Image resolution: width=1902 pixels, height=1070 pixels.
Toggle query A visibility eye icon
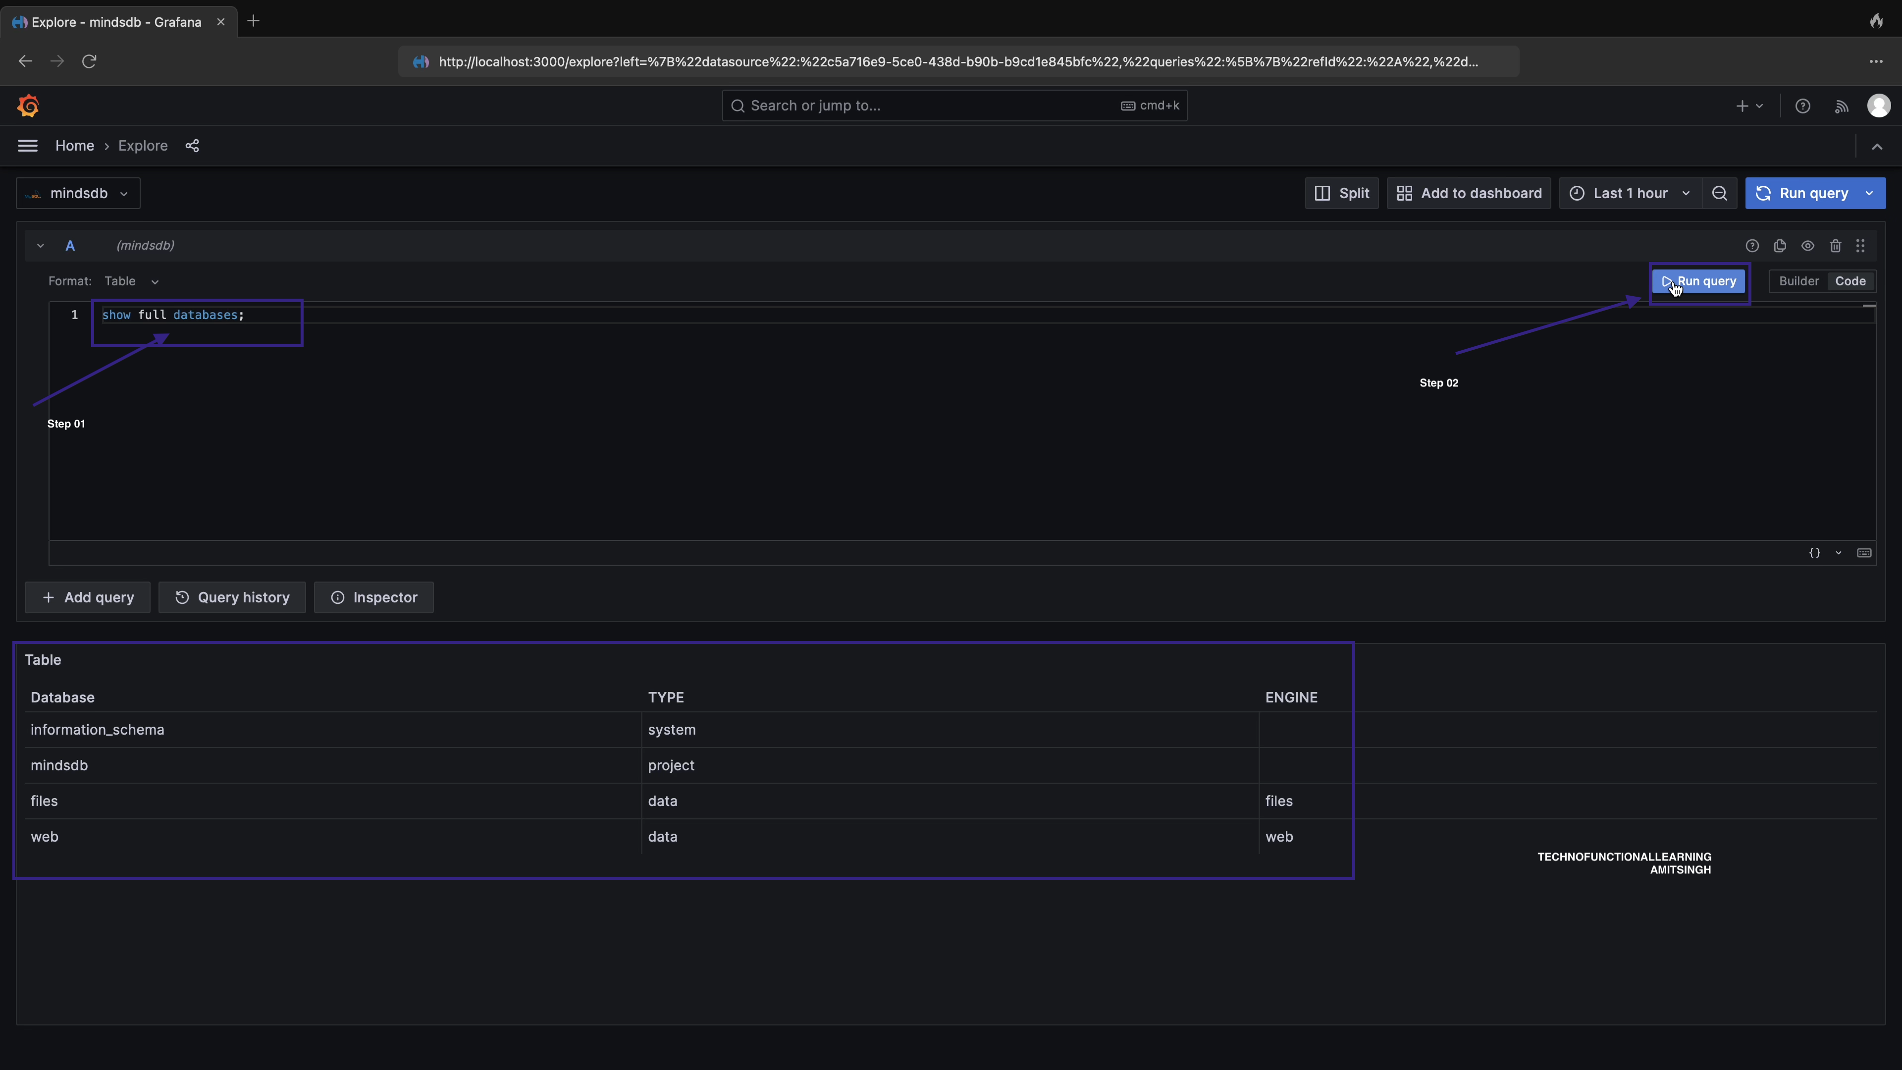1807,246
